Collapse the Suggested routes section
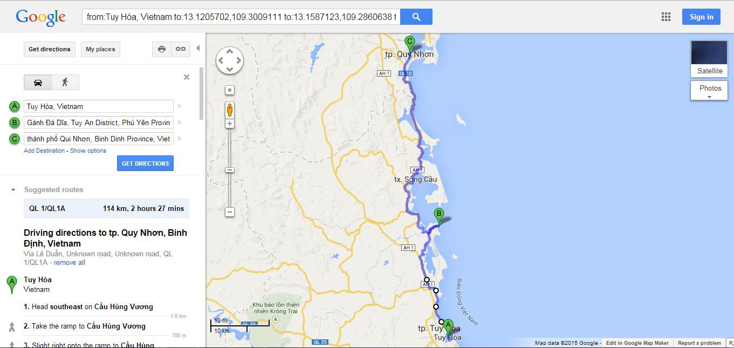The height and width of the screenshot is (348, 734). tap(13, 190)
